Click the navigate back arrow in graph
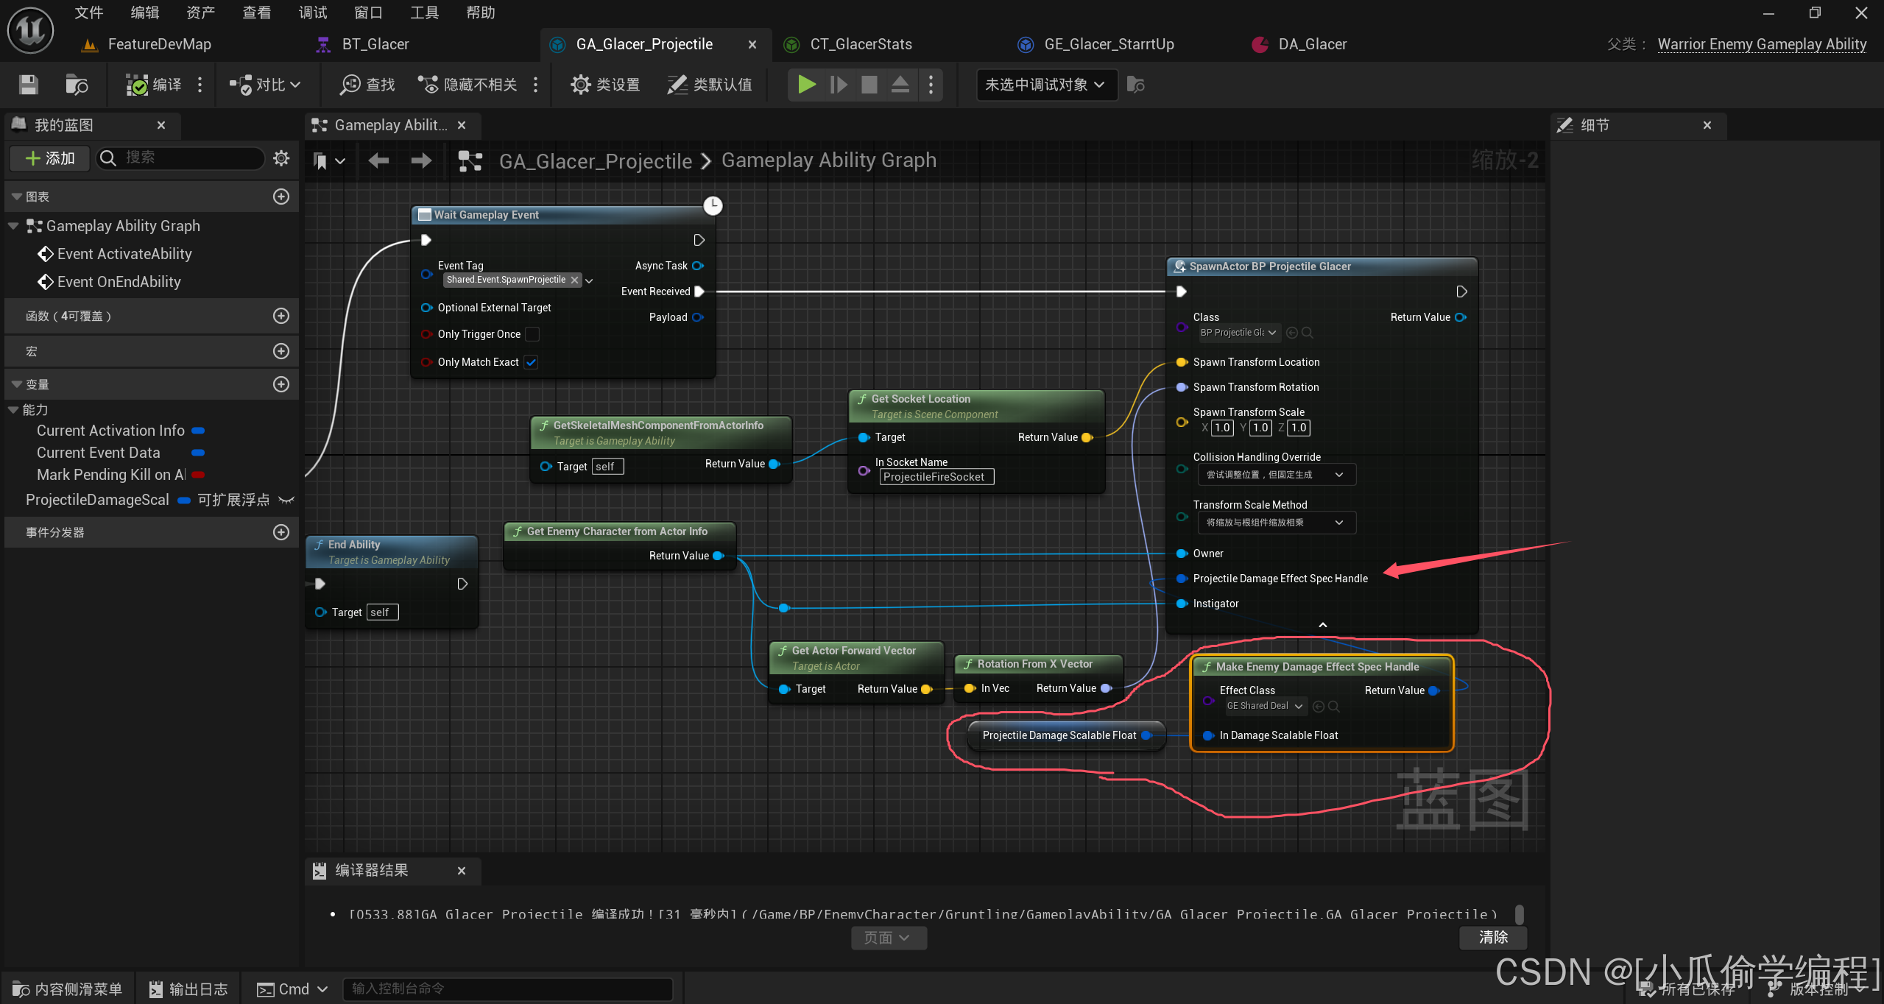This screenshot has width=1884, height=1004. [x=378, y=160]
